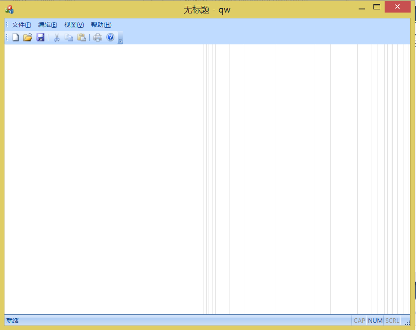Open the 文件(F) menu
Screen dimensions: 416x330
click(22, 25)
